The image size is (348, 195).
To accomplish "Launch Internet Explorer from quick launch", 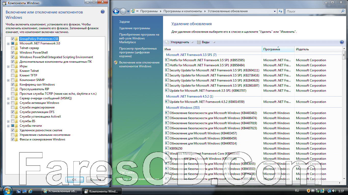I will point(30,191).
